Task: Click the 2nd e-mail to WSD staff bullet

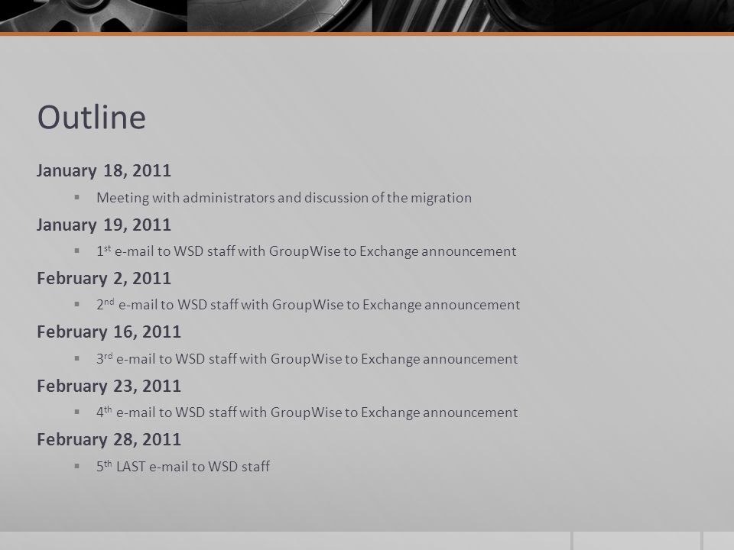Action: 308,305
